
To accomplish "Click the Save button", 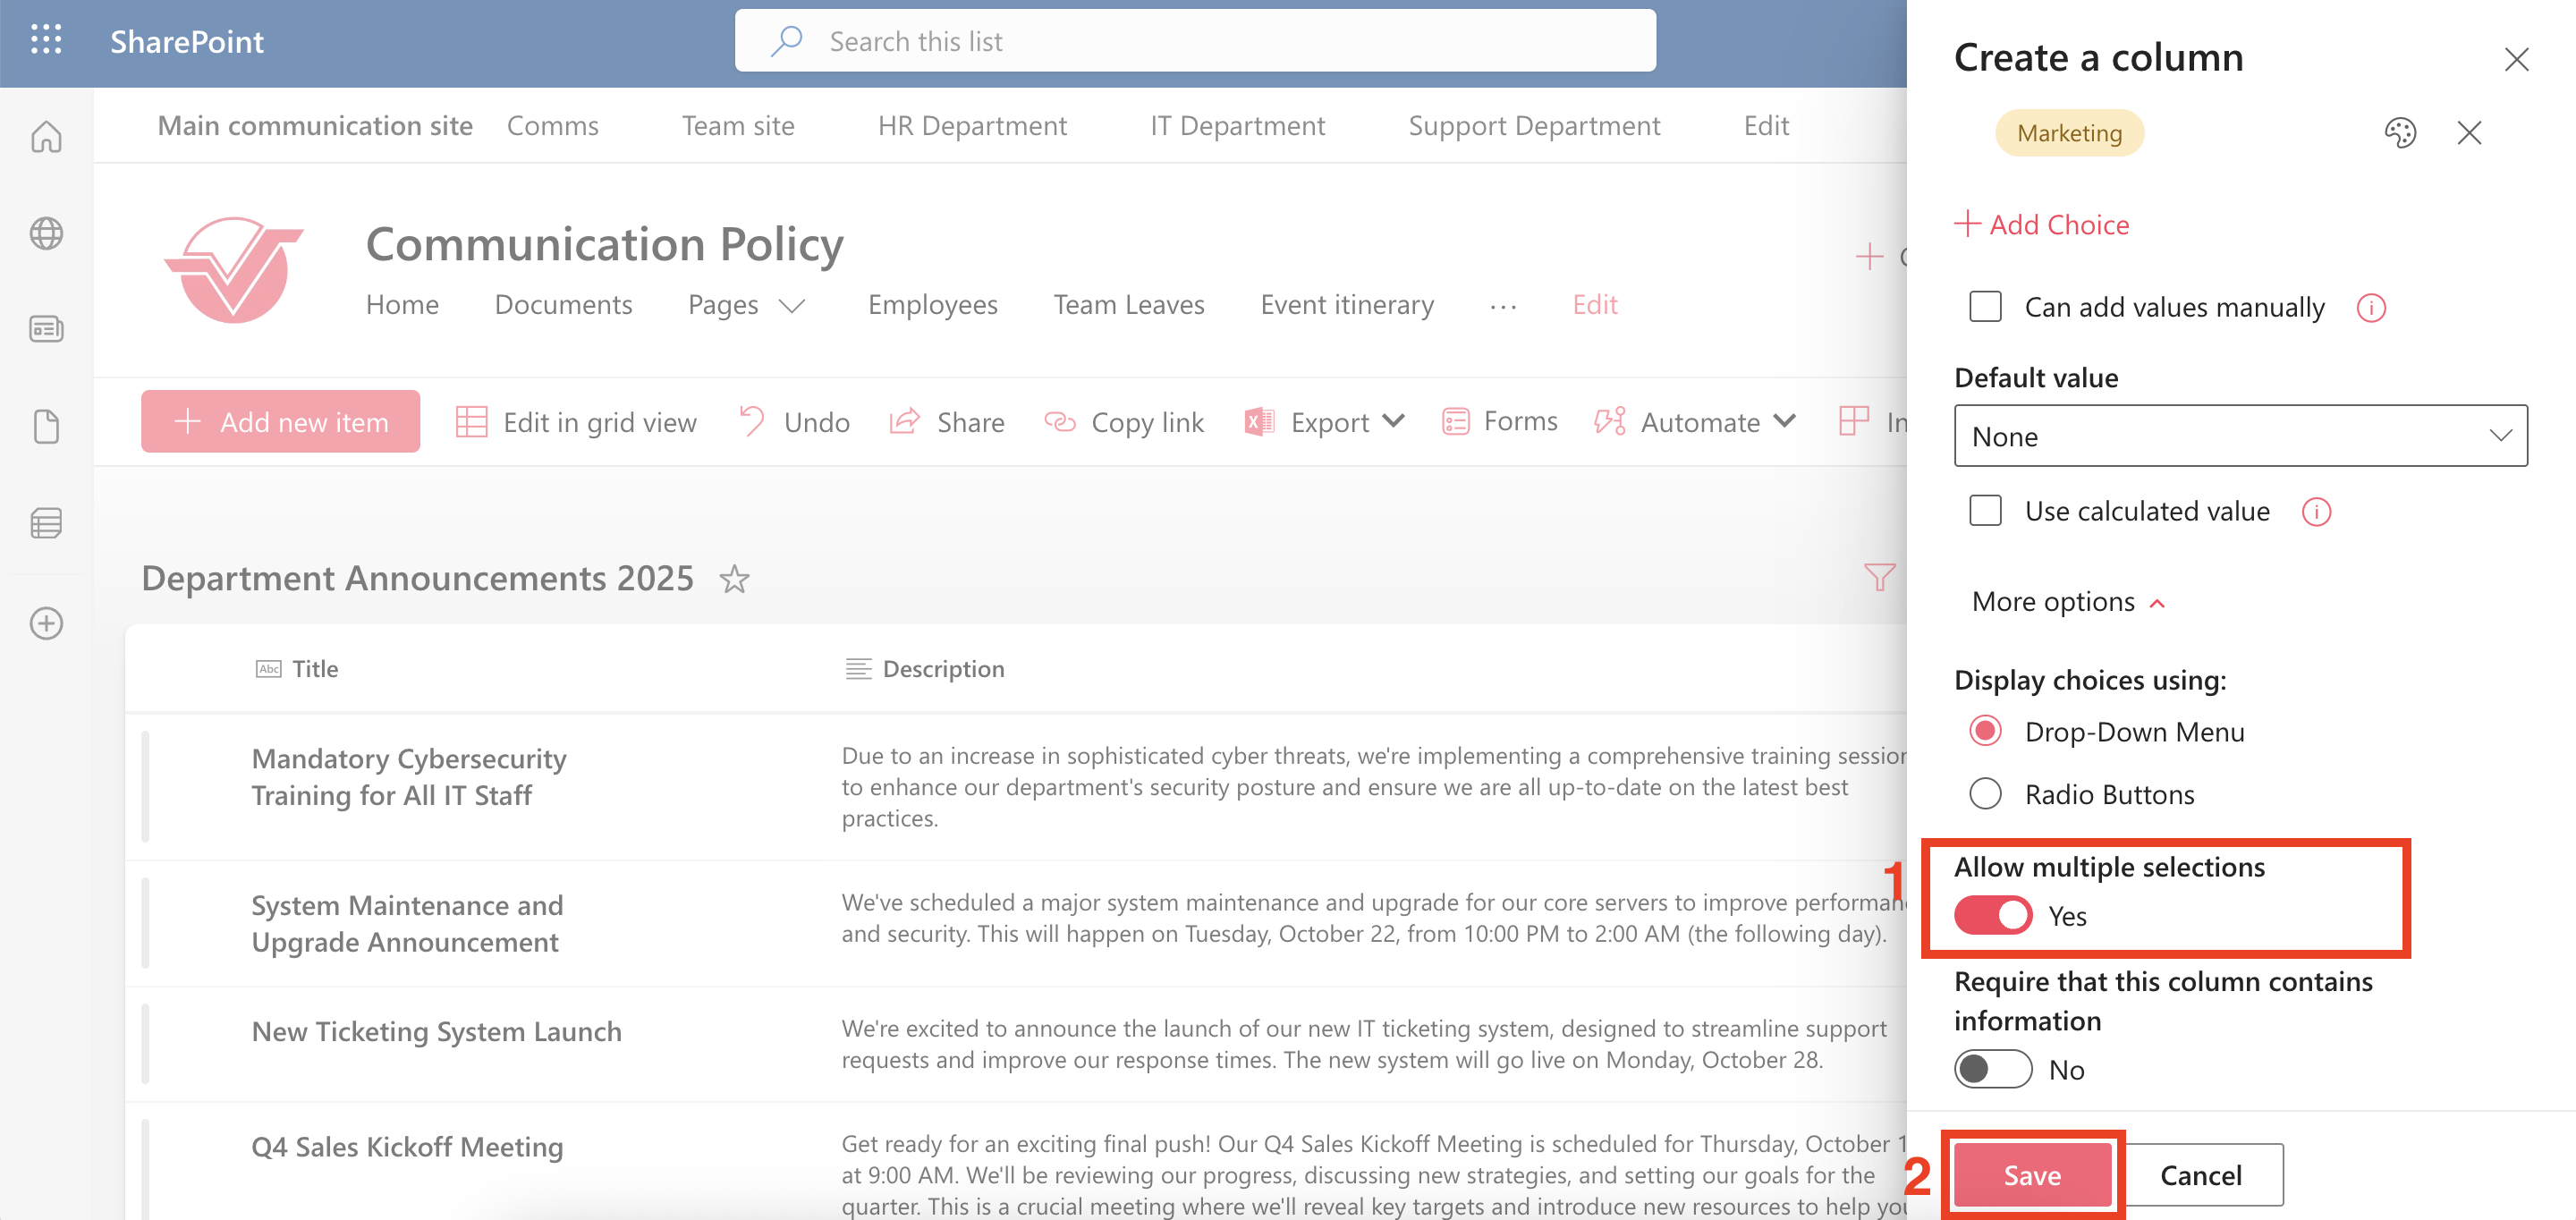I will [x=2031, y=1175].
